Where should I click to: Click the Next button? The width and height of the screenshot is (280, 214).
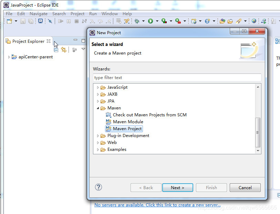177,187
